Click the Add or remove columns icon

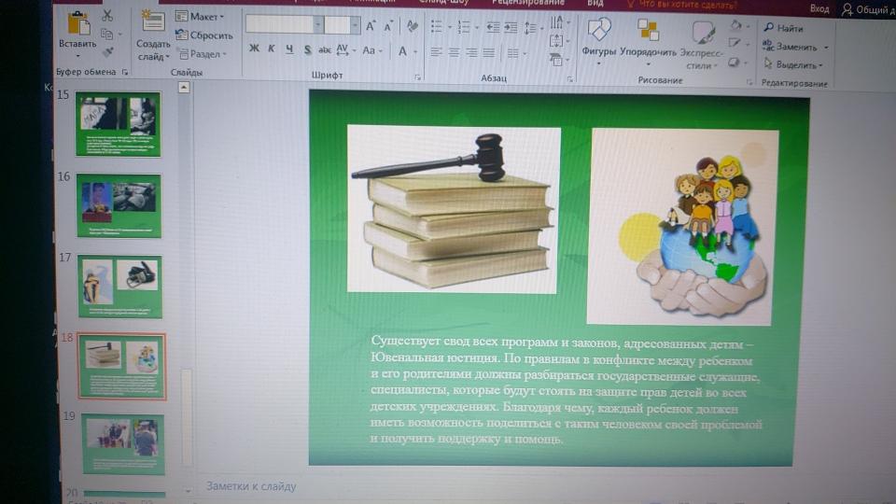[513, 54]
